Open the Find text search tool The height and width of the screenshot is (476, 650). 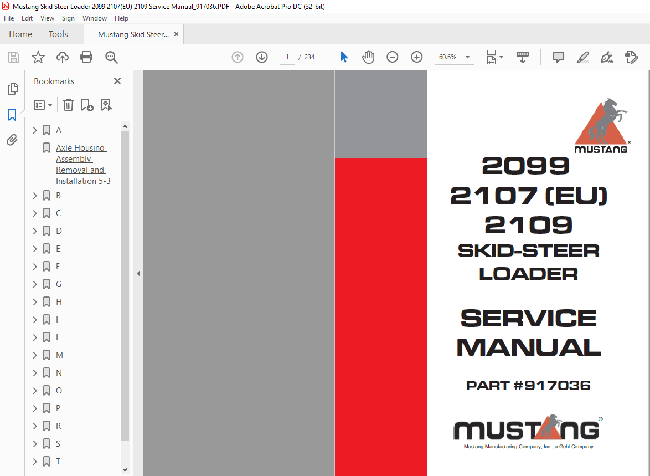[111, 57]
